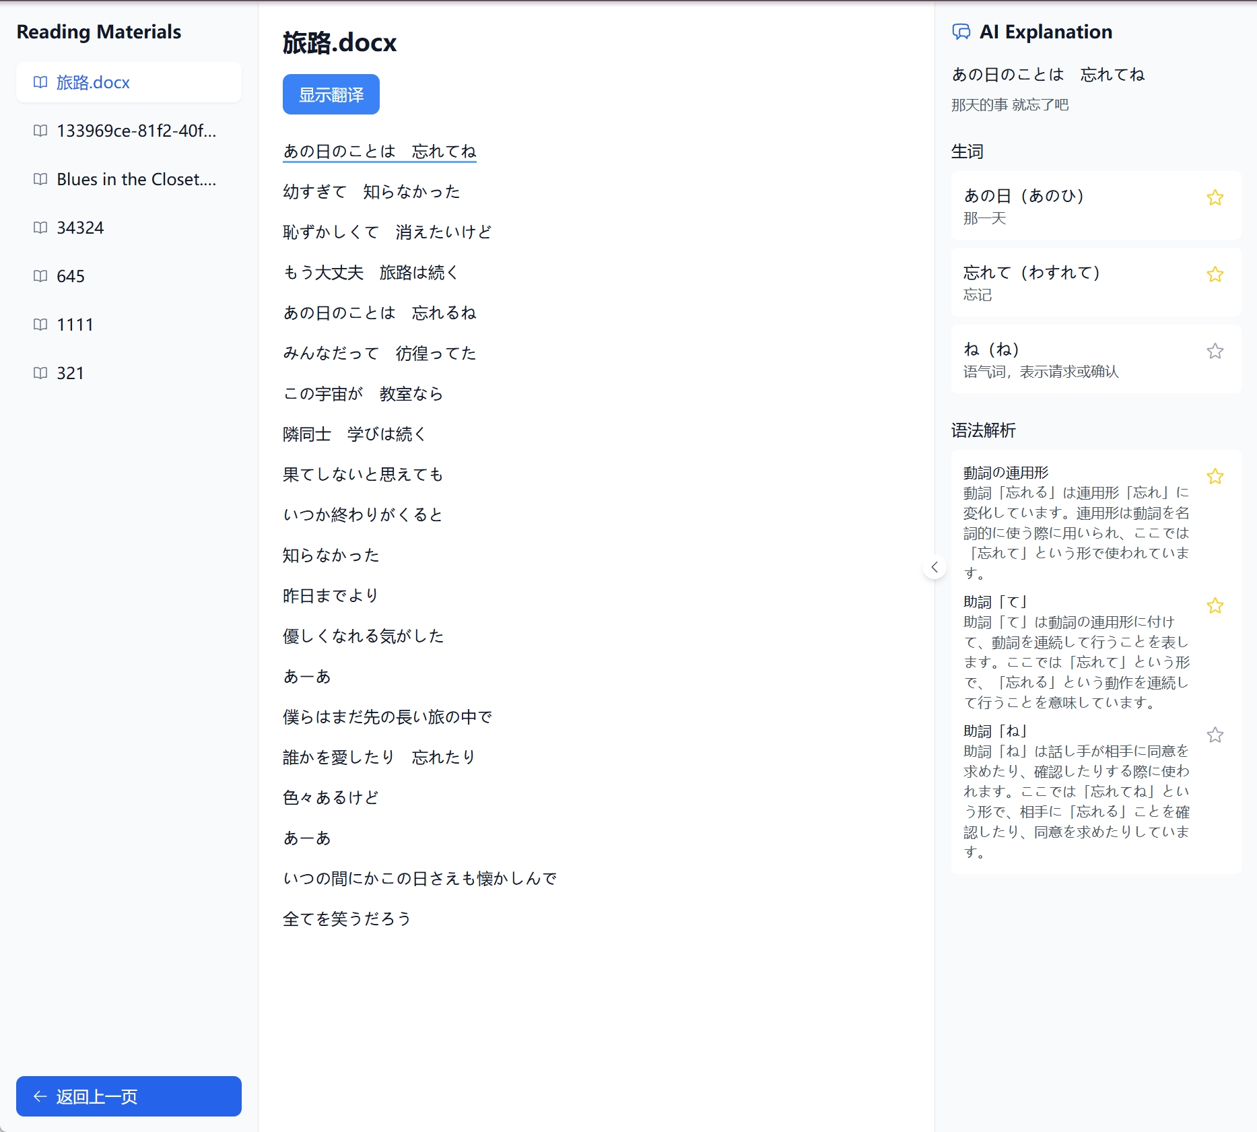Select lyric line みんなだって 彷徨ってた

click(x=380, y=354)
